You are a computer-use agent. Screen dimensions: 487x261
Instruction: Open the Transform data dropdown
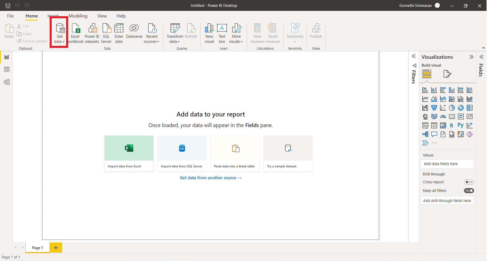coord(175,33)
